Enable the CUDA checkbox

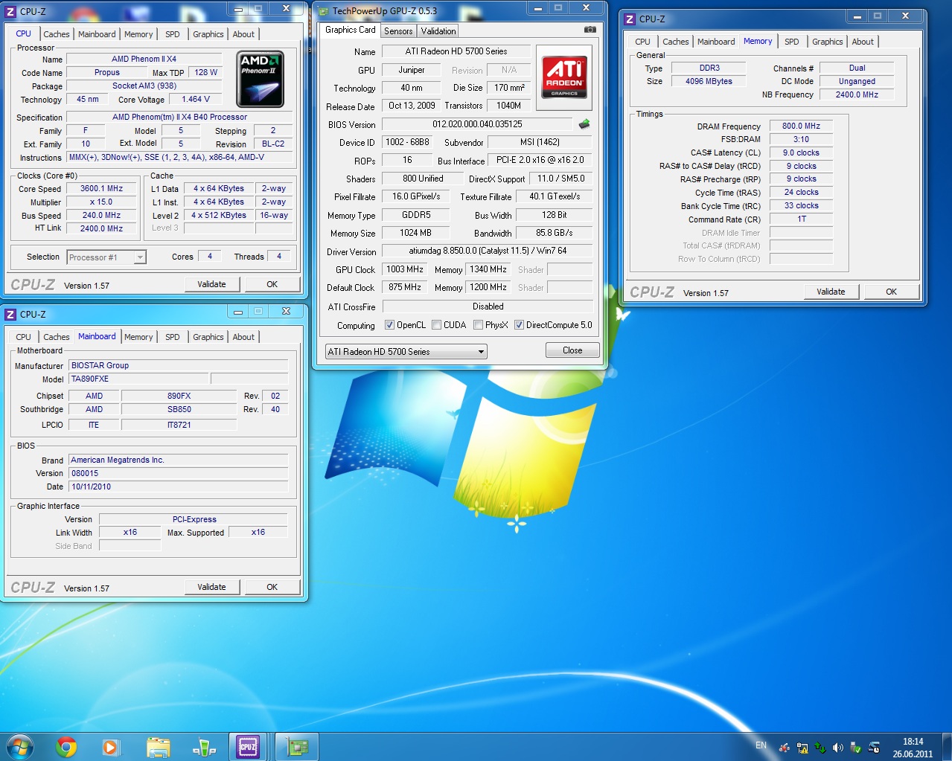(437, 325)
